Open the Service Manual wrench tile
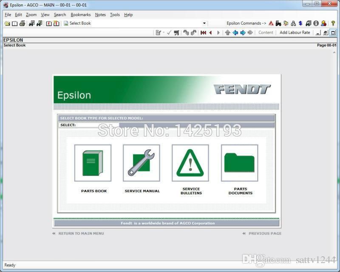 tap(142, 163)
